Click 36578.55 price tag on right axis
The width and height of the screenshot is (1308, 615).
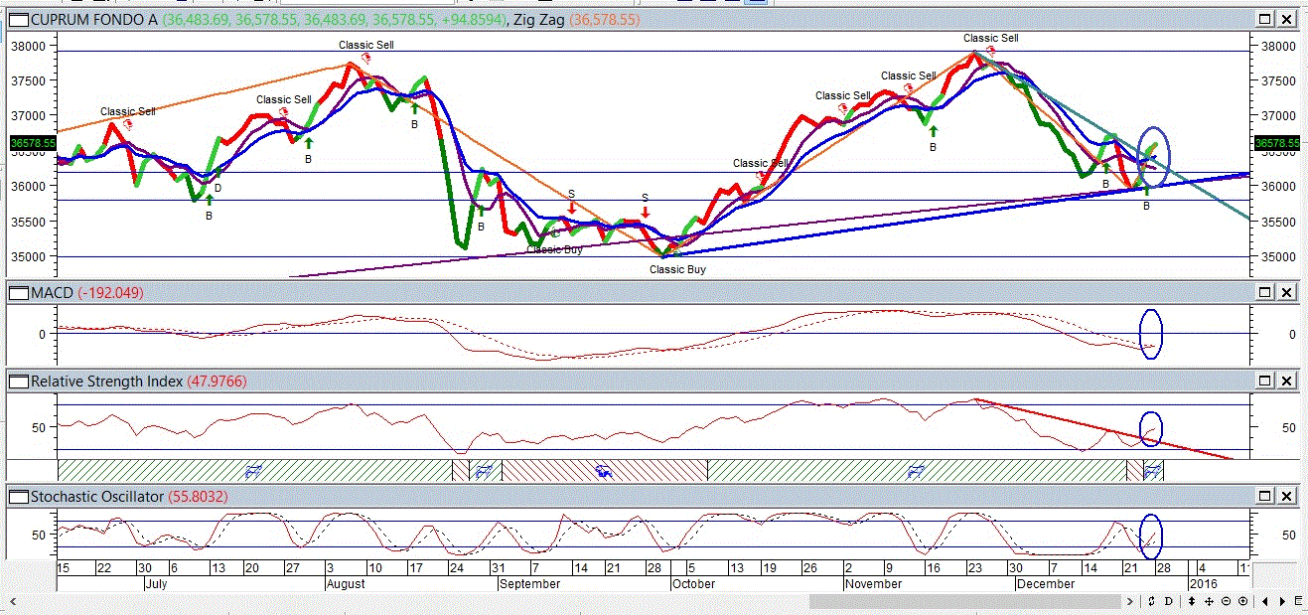1275,144
